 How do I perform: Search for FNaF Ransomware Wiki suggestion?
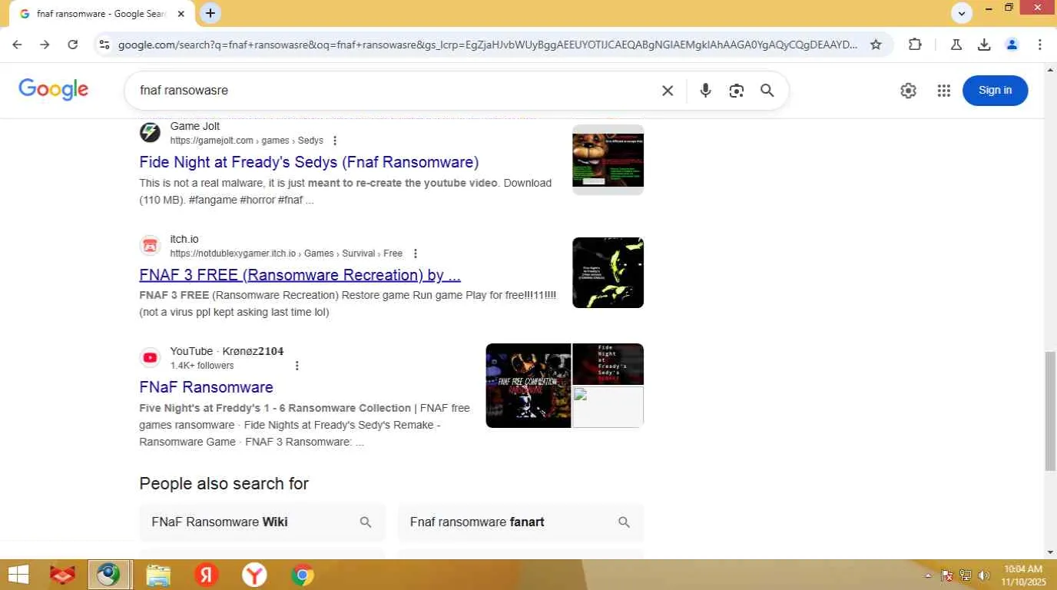[x=262, y=522]
